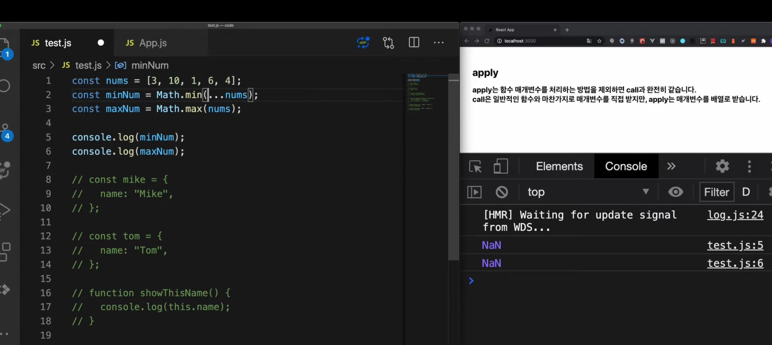Select src in the breadcrumb
Screen dimensions: 772x345
point(39,65)
